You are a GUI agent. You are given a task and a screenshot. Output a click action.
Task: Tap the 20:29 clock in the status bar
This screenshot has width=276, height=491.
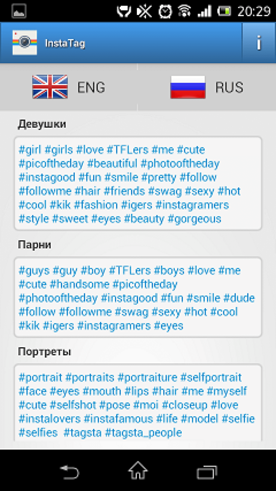coord(254,12)
